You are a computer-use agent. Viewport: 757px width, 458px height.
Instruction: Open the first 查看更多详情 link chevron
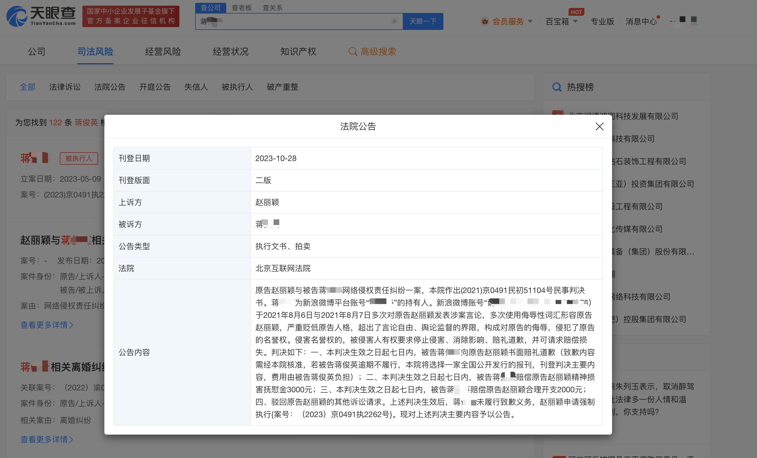pos(71,325)
